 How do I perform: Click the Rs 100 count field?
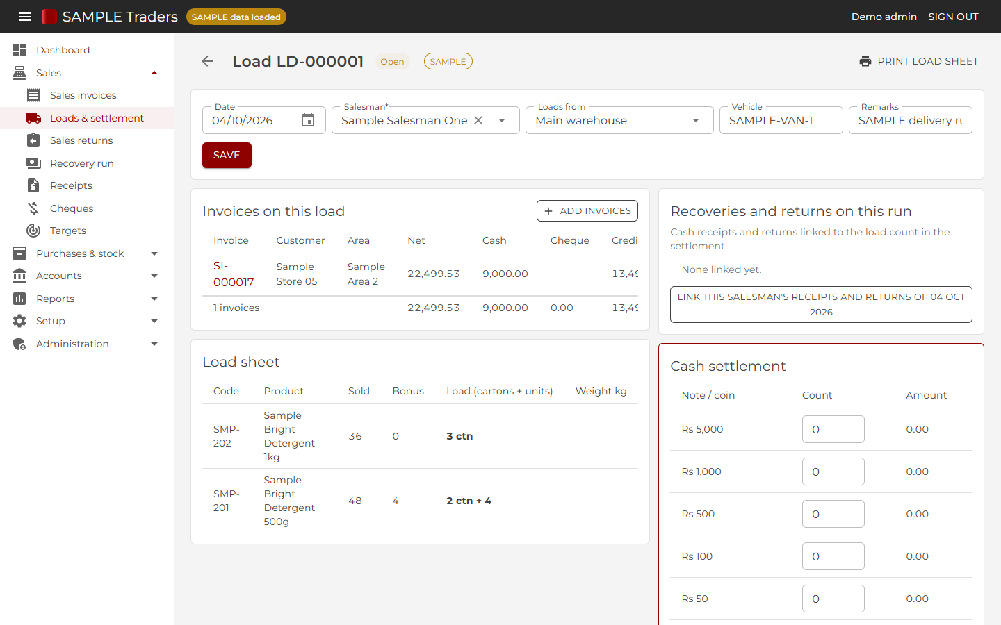coord(833,556)
